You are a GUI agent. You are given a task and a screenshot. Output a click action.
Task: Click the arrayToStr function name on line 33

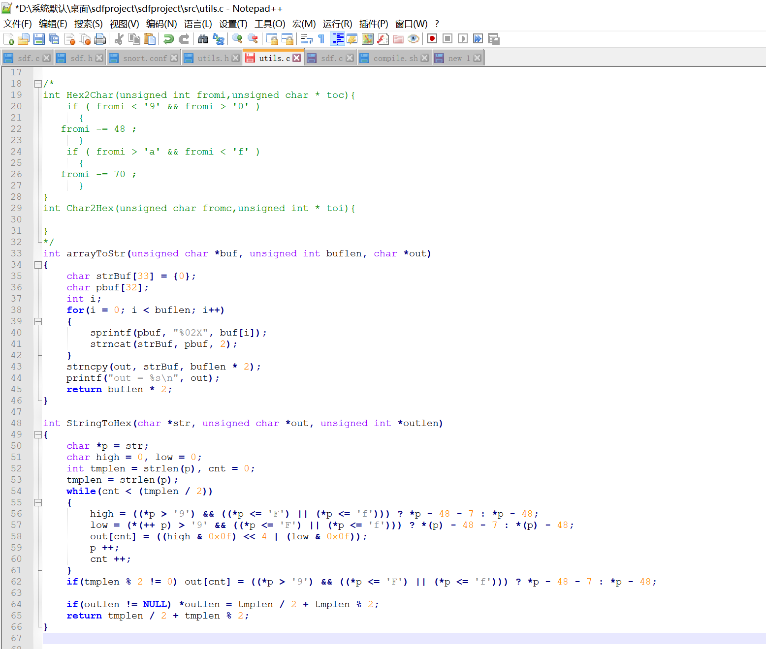96,253
